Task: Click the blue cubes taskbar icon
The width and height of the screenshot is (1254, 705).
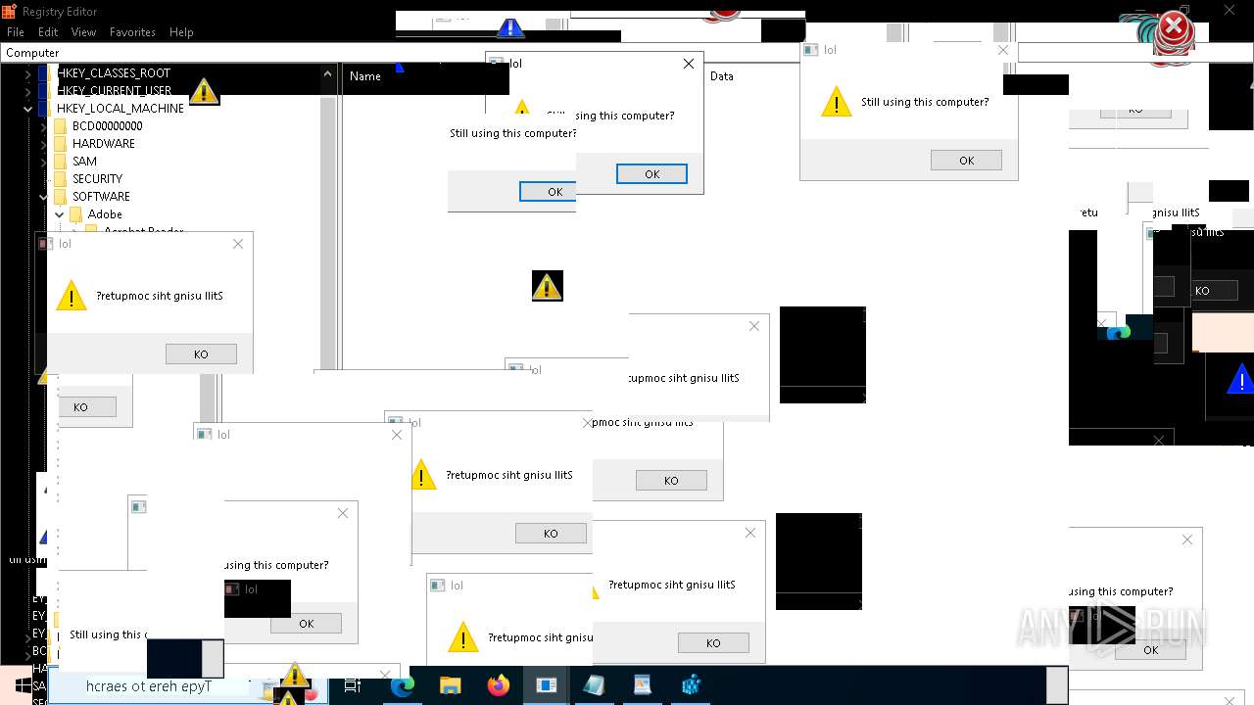Action: pos(691,686)
